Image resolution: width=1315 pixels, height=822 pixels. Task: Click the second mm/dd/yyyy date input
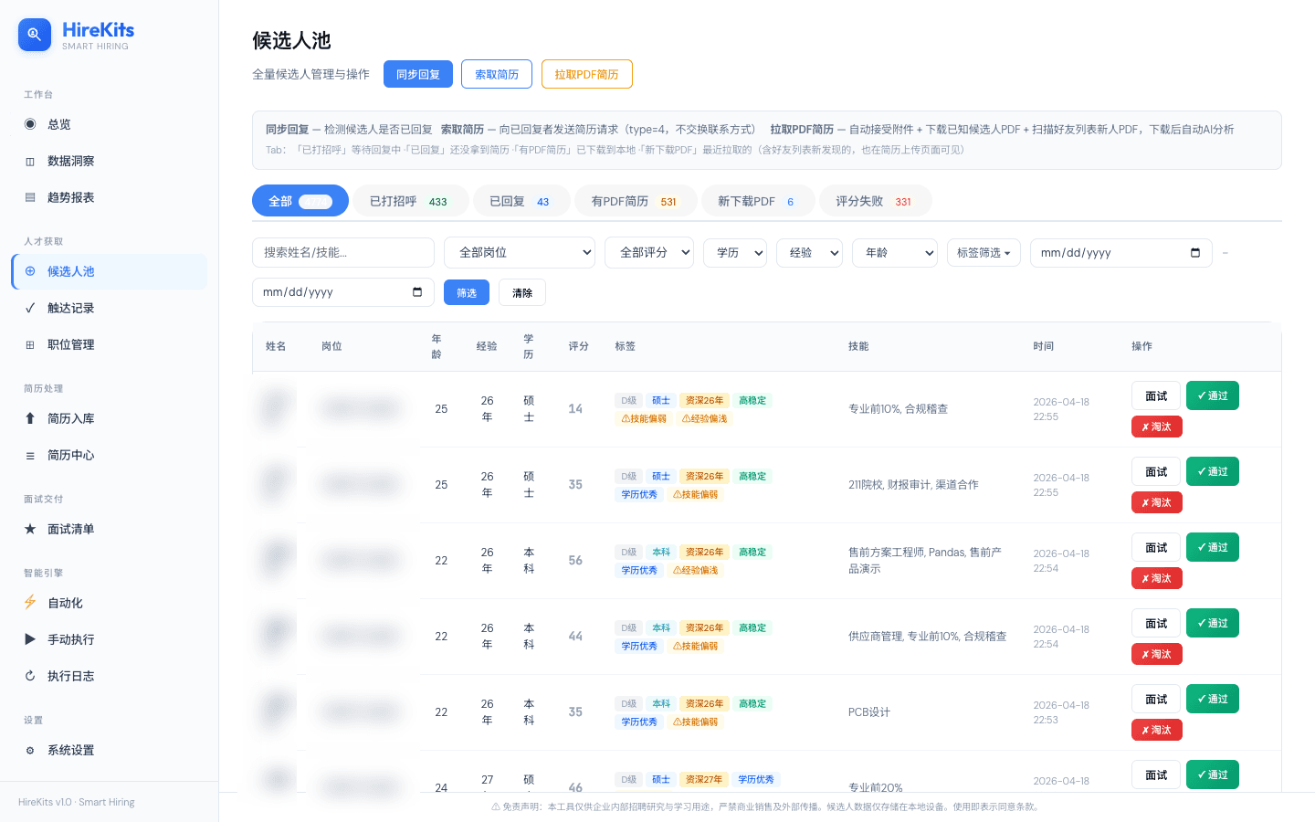point(343,292)
